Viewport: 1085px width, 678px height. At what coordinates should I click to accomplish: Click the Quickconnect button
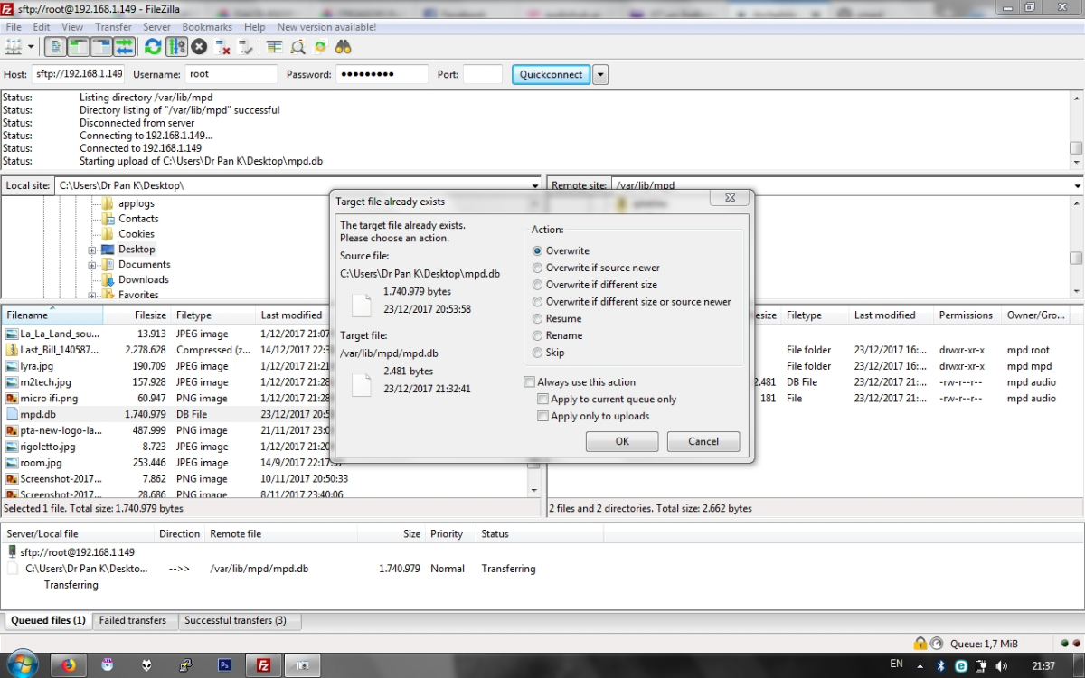[551, 75]
